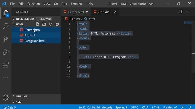Open the Run menu
The image size is (195, 109).
(64, 4)
